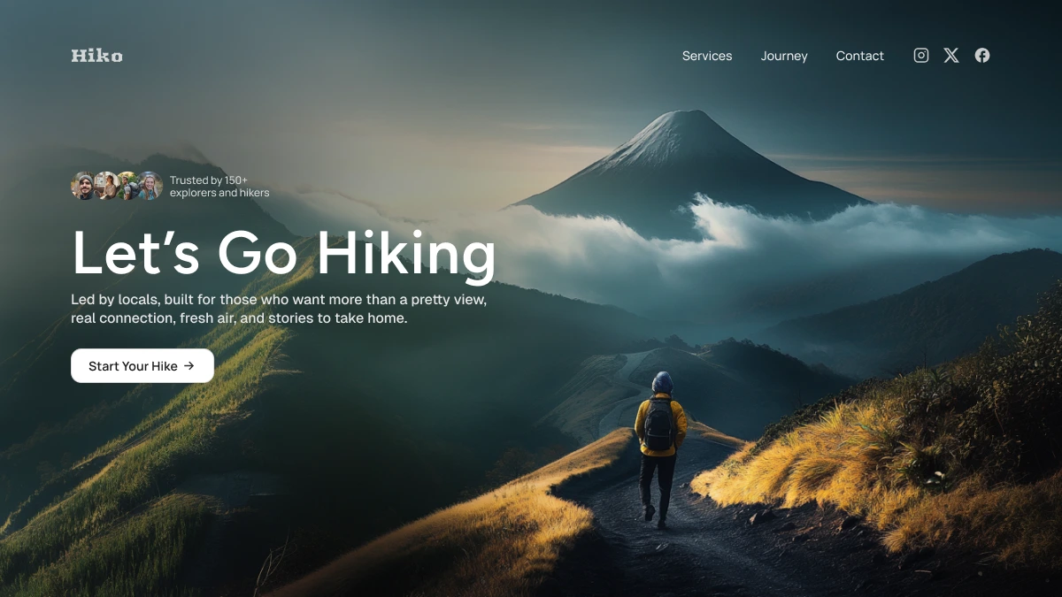Image resolution: width=1062 pixels, height=597 pixels.
Task: Click the "Trusted by 150+ explorers and hikers" text
Action: point(219,186)
